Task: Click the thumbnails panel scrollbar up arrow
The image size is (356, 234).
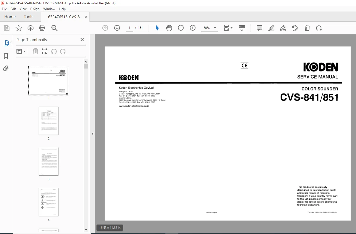Action: tap(86, 61)
